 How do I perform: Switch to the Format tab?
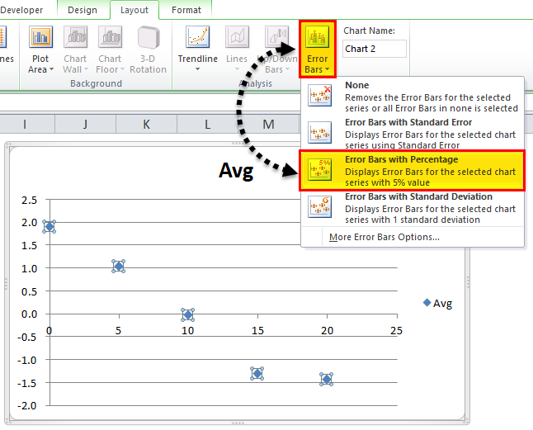[x=186, y=10]
